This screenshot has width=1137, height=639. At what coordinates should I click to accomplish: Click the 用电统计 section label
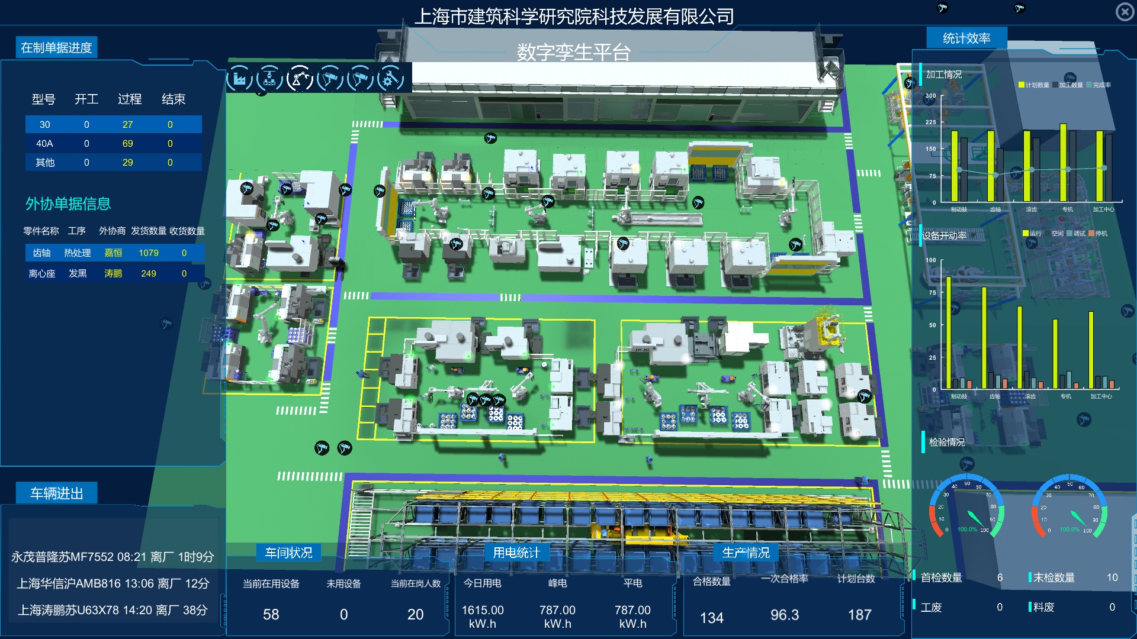[516, 553]
